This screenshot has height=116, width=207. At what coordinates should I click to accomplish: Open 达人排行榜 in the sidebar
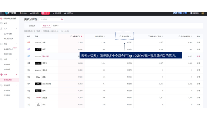tap(8, 34)
